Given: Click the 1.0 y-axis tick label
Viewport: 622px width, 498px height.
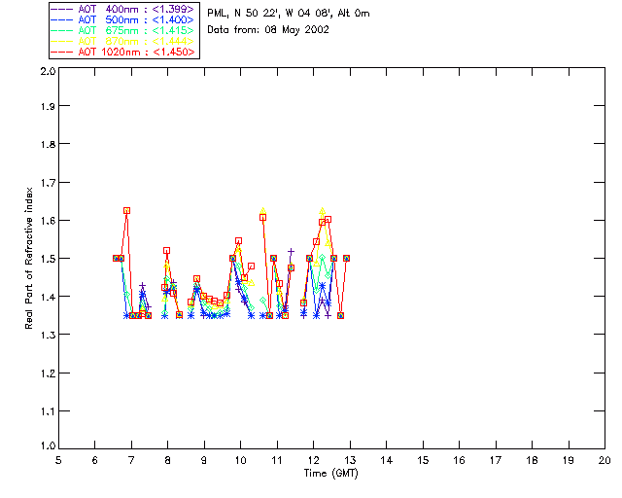Looking at the screenshot, I should coord(47,446).
